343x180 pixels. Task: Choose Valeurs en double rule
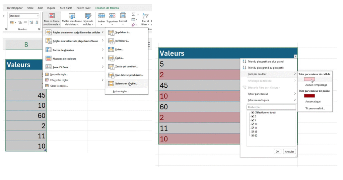point(126,83)
